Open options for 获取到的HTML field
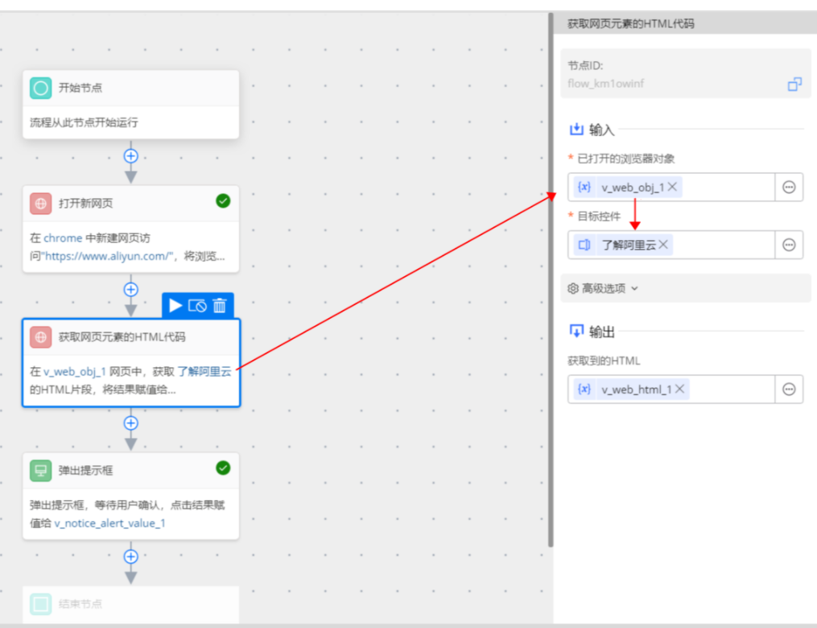 coord(789,390)
